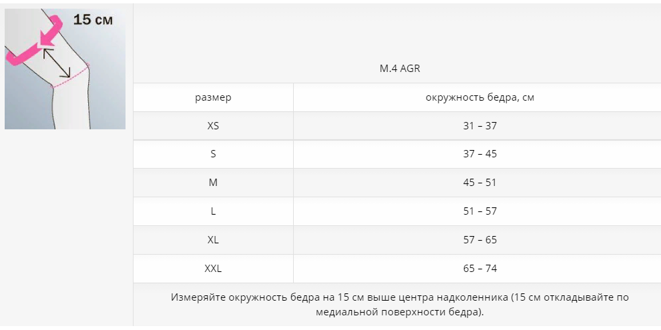Select the L size cell
The image size is (661, 330).
pos(213,211)
